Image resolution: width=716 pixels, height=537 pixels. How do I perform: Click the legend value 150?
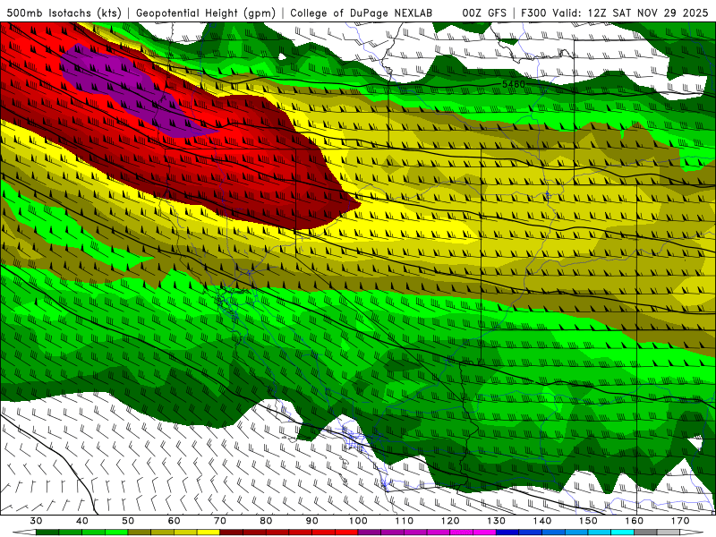click(588, 521)
